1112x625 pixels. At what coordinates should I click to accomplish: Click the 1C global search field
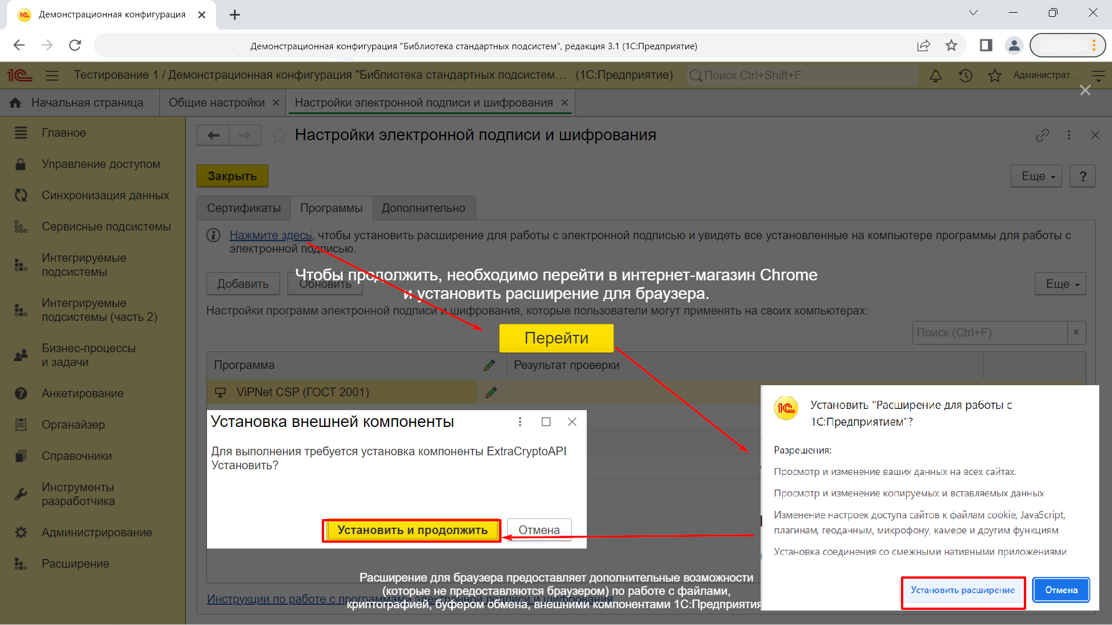[x=802, y=75]
